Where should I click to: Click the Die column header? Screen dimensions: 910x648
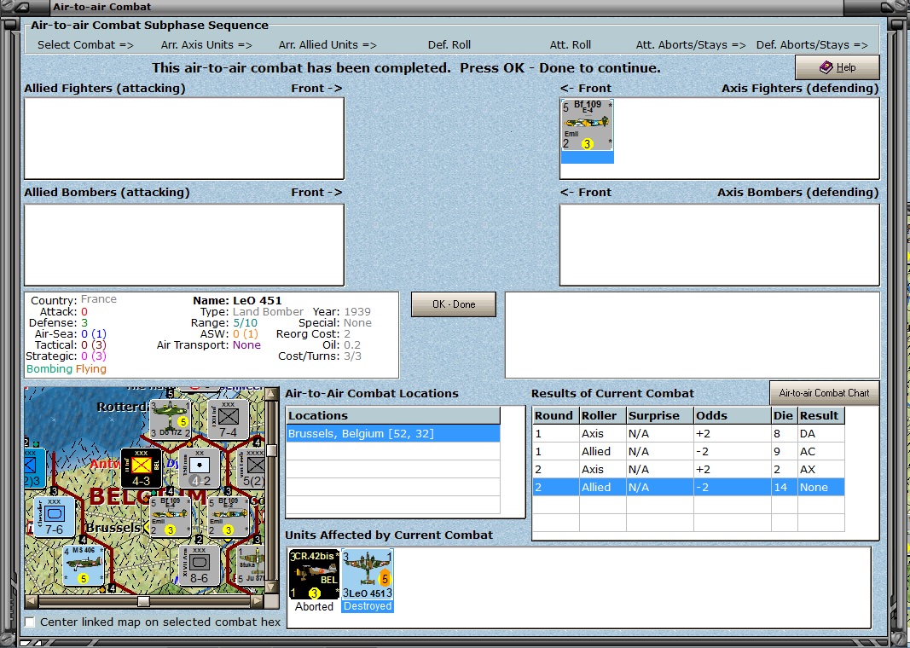point(784,415)
